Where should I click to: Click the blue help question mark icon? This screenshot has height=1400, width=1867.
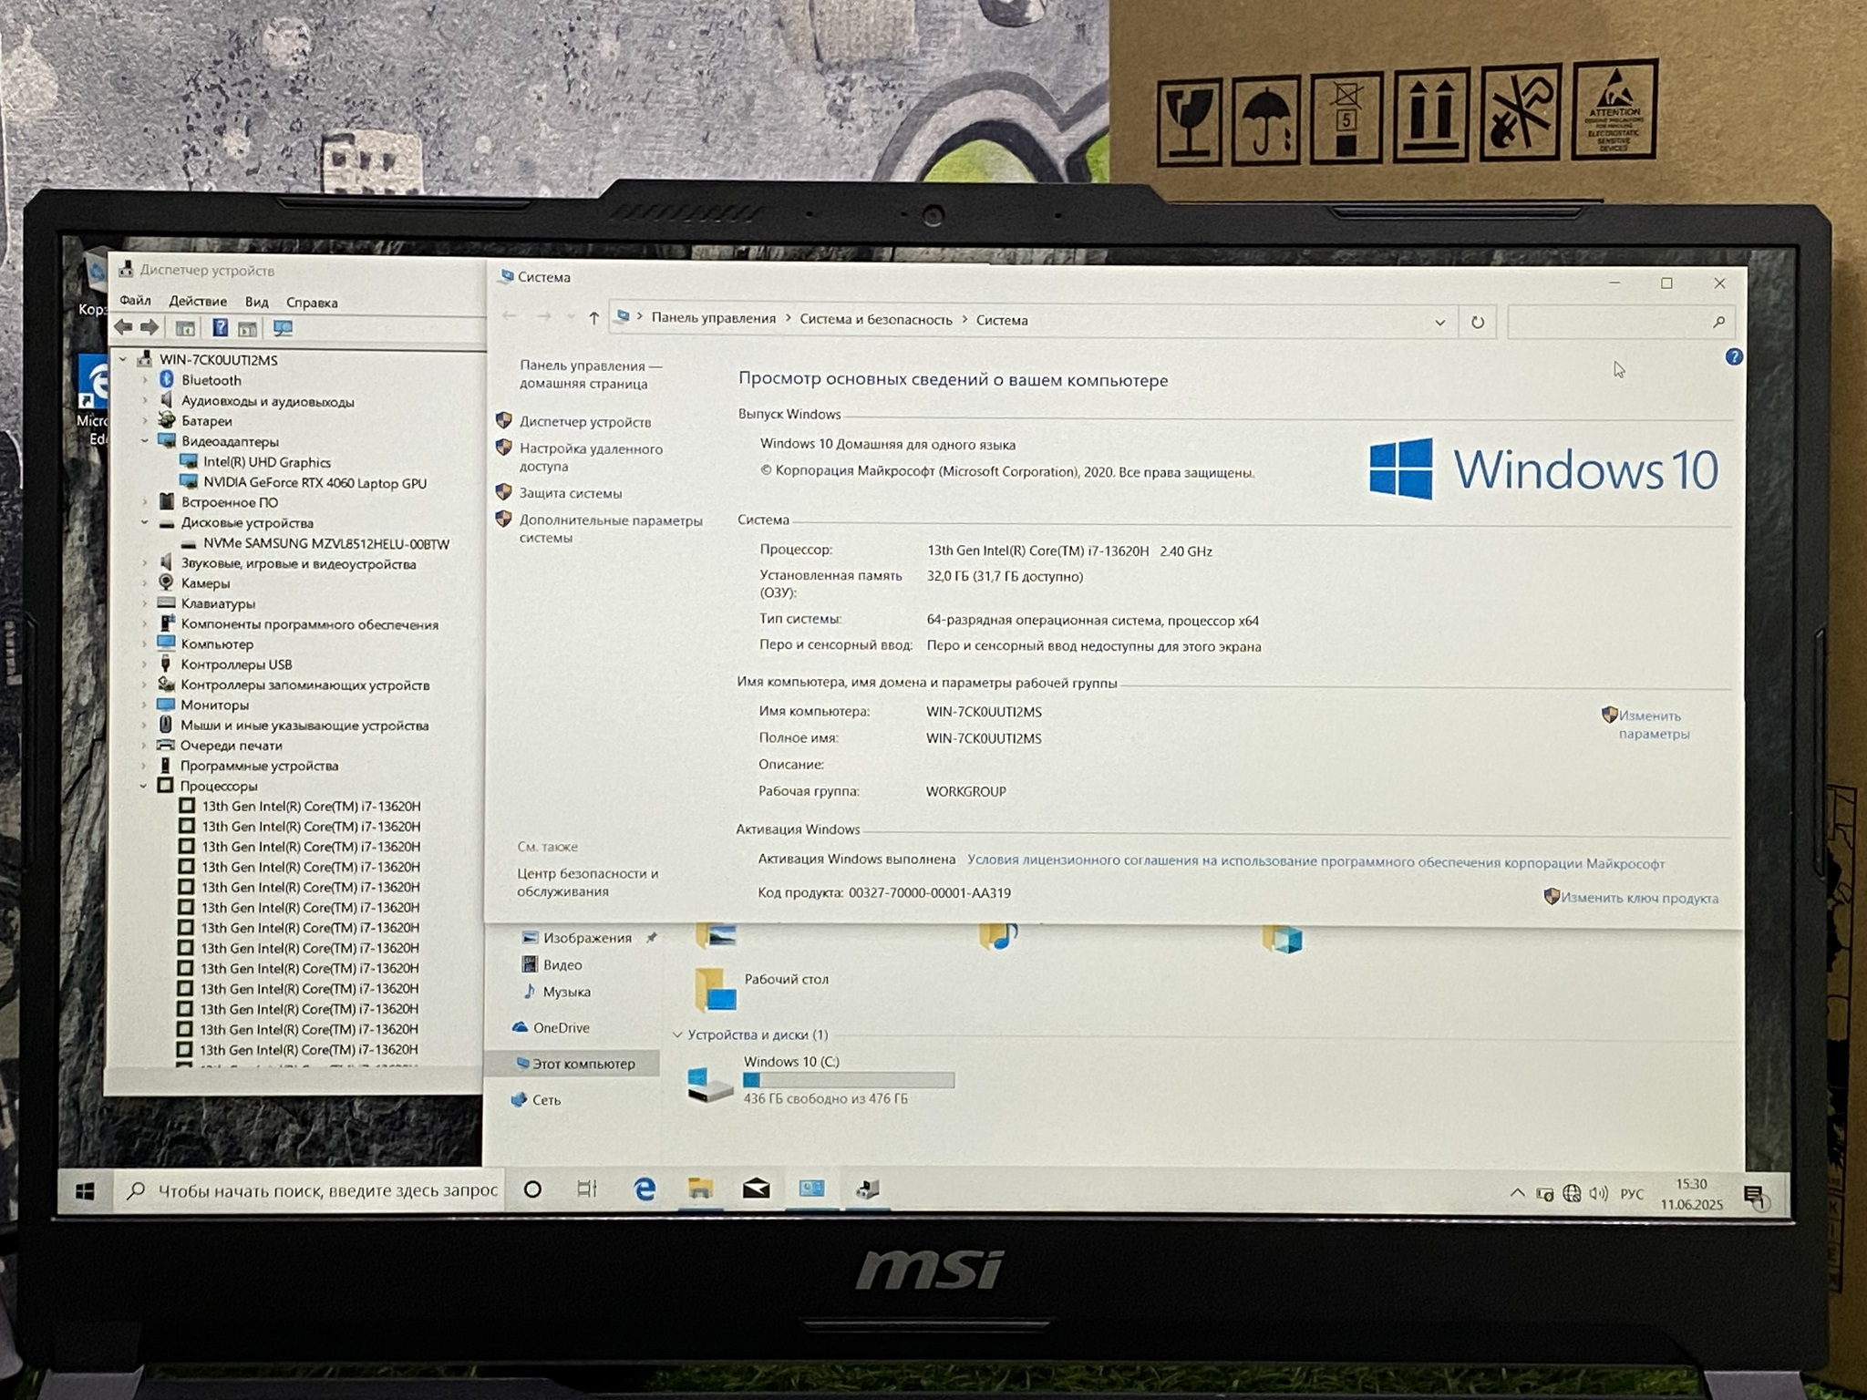(x=1733, y=357)
